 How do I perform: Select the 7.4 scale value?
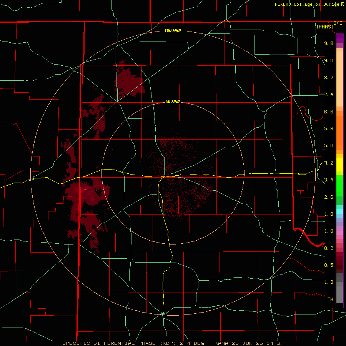tap(329, 95)
